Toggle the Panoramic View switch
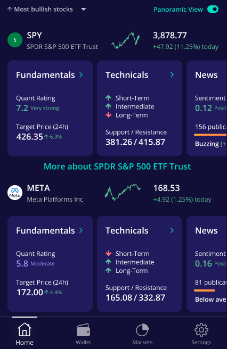This screenshot has width=227, height=349. click(213, 9)
